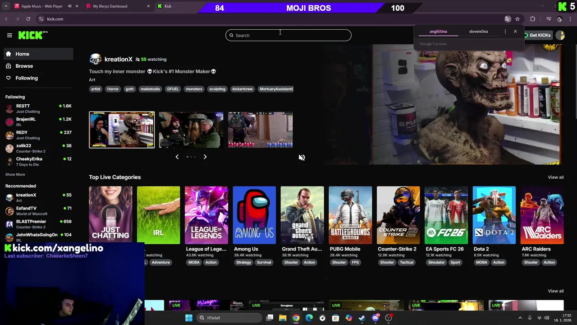Open Windows Start menu
Screen dimensions: 577x325
click(189, 318)
